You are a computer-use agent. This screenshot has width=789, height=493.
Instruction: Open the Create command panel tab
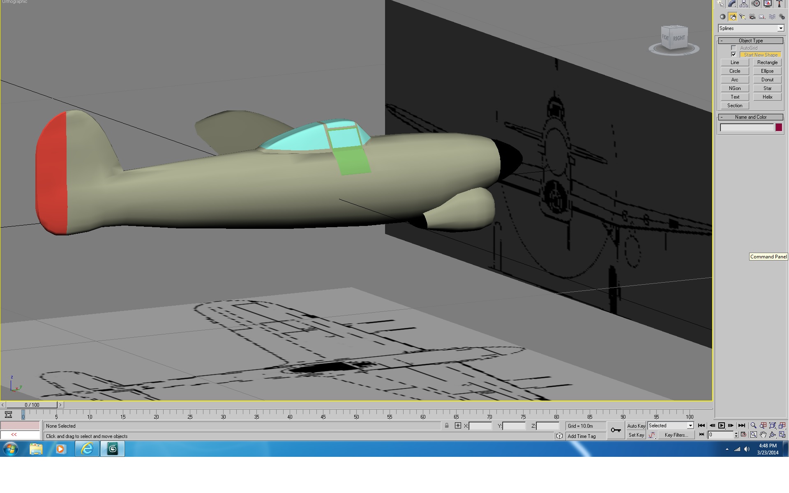(720, 4)
